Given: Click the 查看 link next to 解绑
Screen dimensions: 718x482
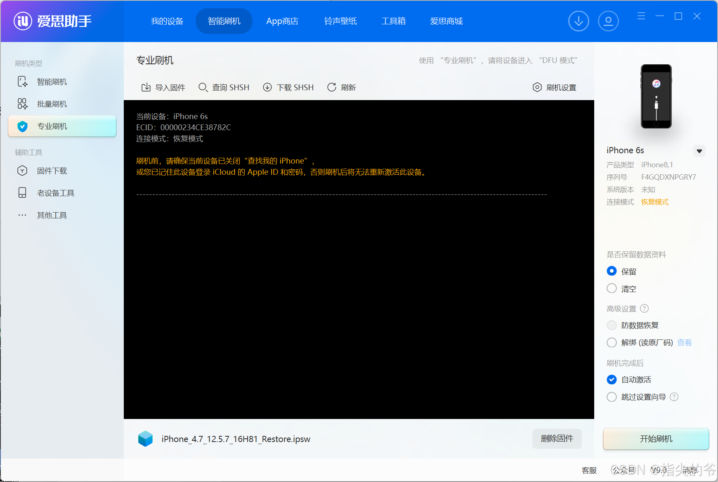Looking at the screenshot, I should tap(685, 342).
